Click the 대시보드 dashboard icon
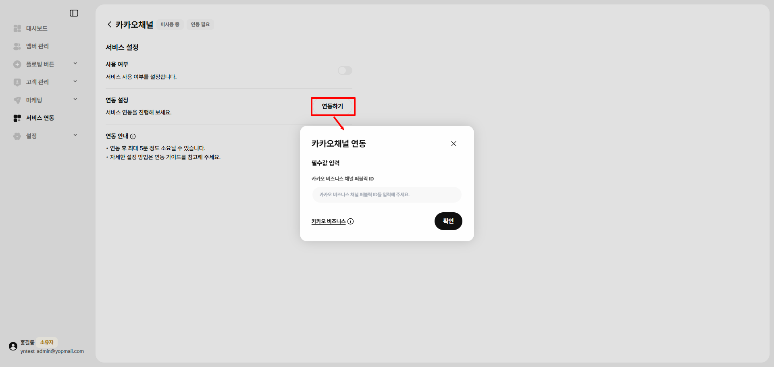Image resolution: width=774 pixels, height=367 pixels. 17,29
